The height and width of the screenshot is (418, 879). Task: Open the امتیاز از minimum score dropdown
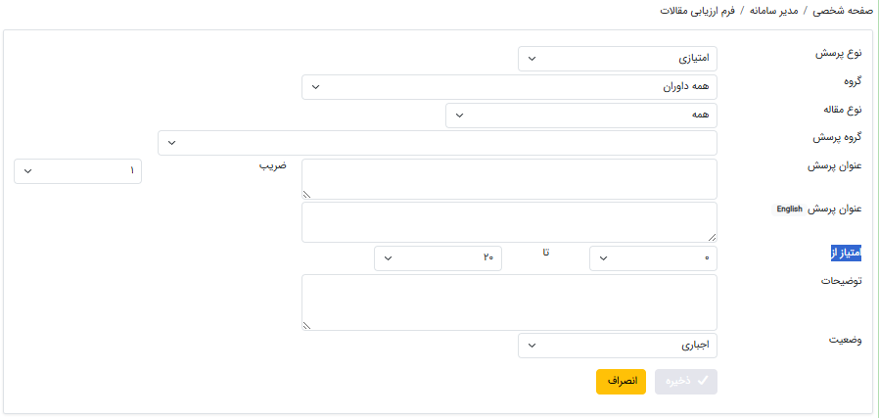653,258
